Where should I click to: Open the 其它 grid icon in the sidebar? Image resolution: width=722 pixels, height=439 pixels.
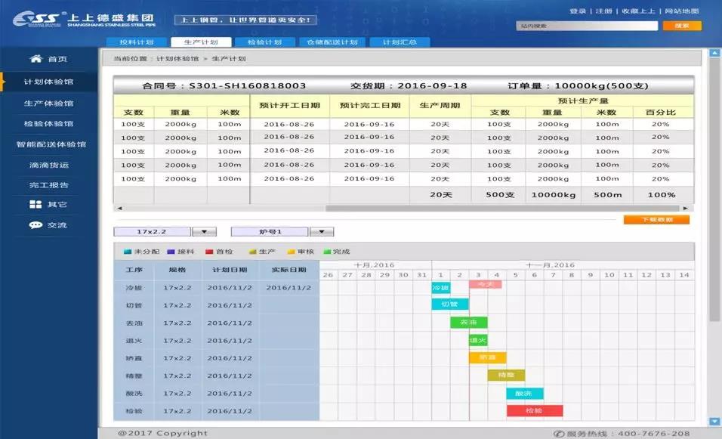35,202
